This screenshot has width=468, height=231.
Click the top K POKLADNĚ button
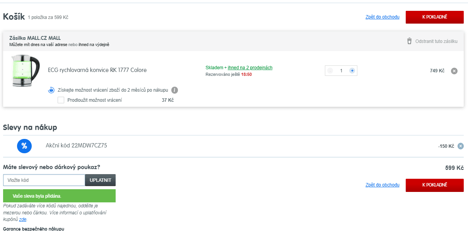coord(434,17)
